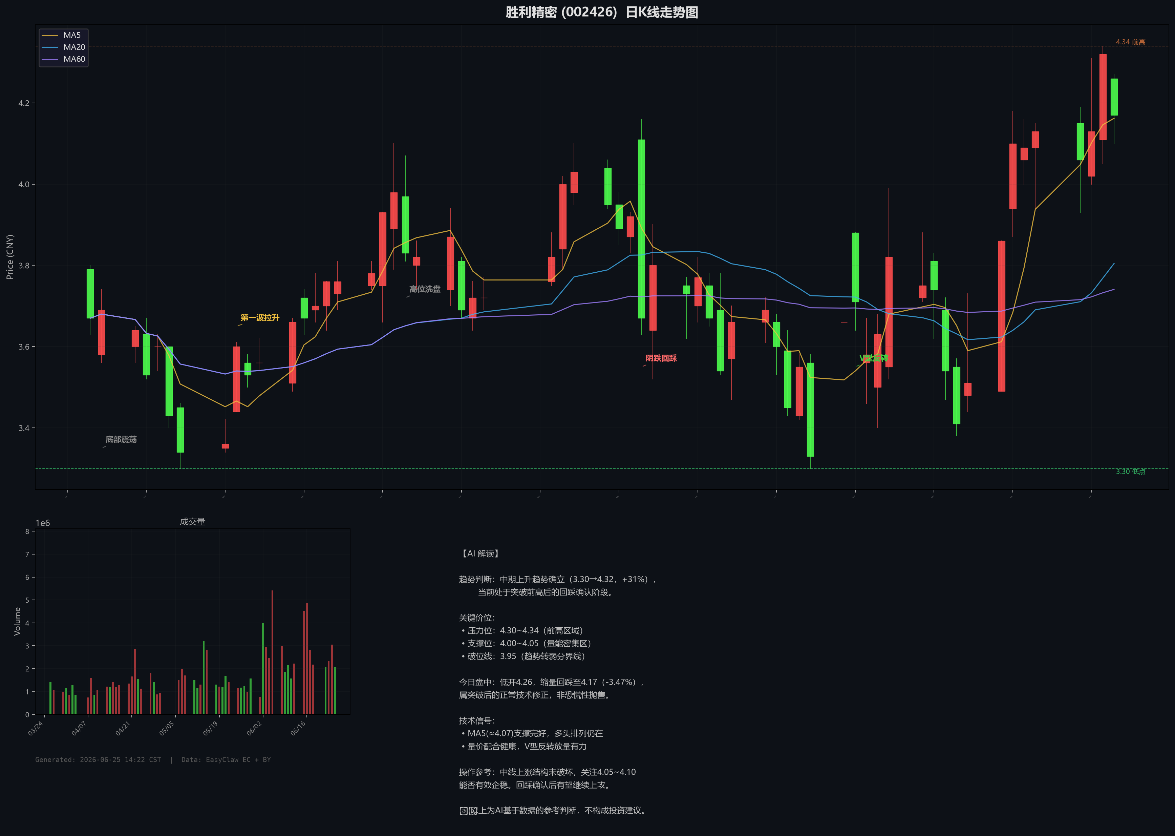Click the Generated timestamp footer text
This screenshot has height=836, width=1175.
click(98, 760)
